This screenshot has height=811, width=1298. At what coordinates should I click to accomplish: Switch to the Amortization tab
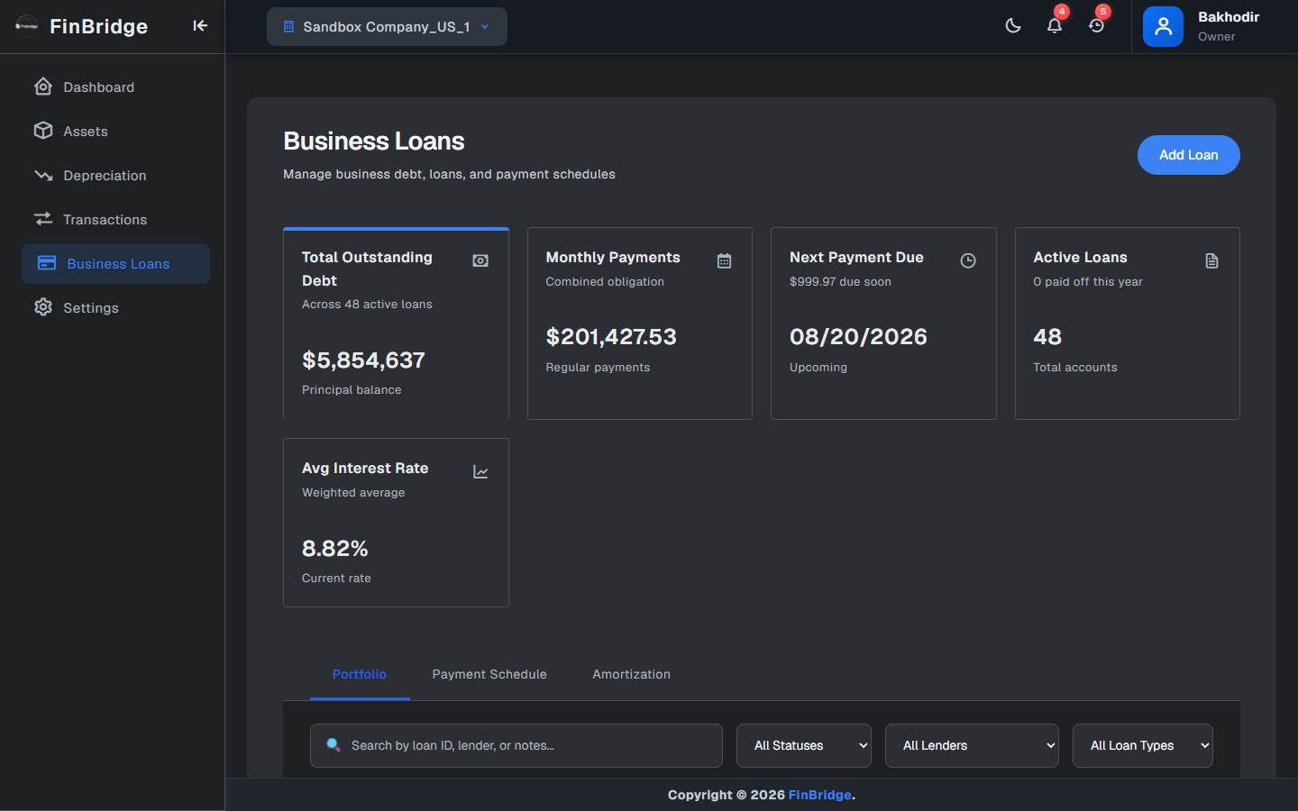pyautogui.click(x=631, y=674)
